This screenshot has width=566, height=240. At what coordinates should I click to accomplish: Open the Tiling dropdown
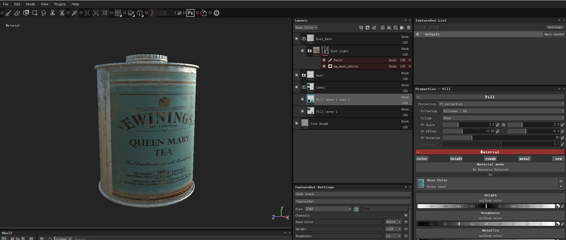[x=503, y=118]
